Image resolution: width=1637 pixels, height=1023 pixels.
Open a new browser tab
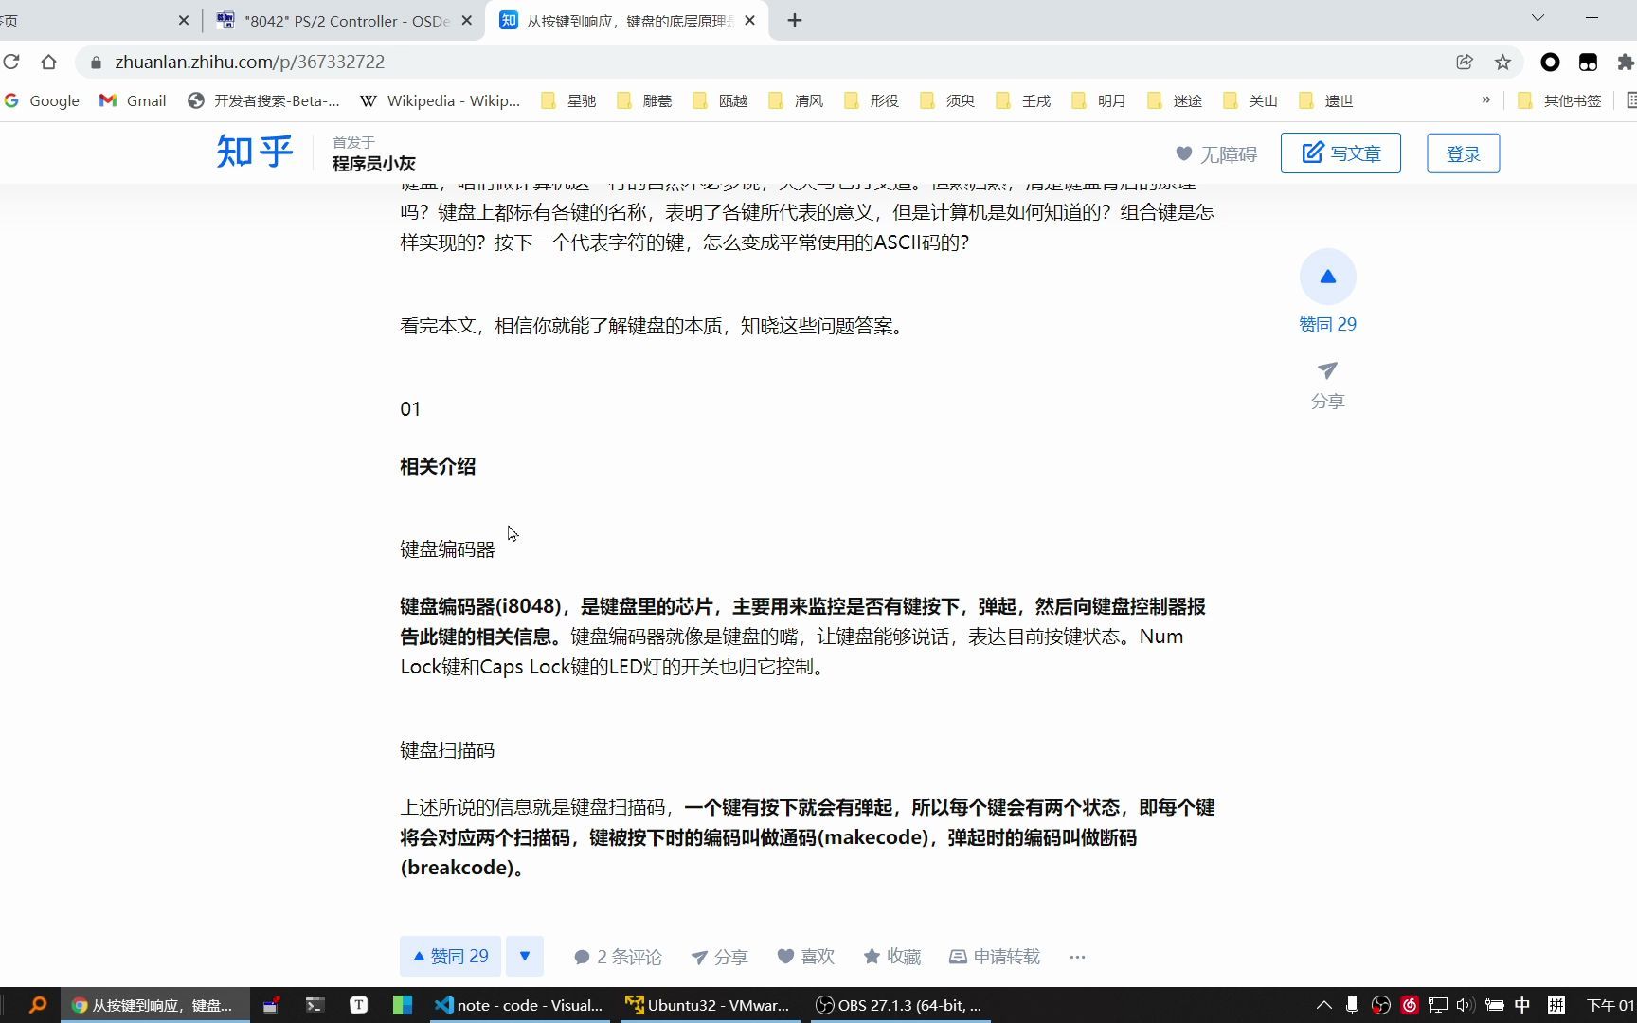[x=795, y=20]
